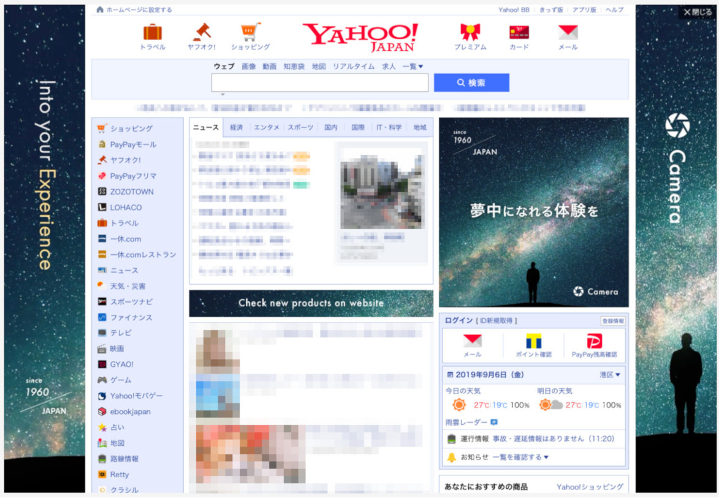Expand the 一覧を確認する notifications dropdown
The height and width of the screenshot is (498, 719).
click(520, 457)
